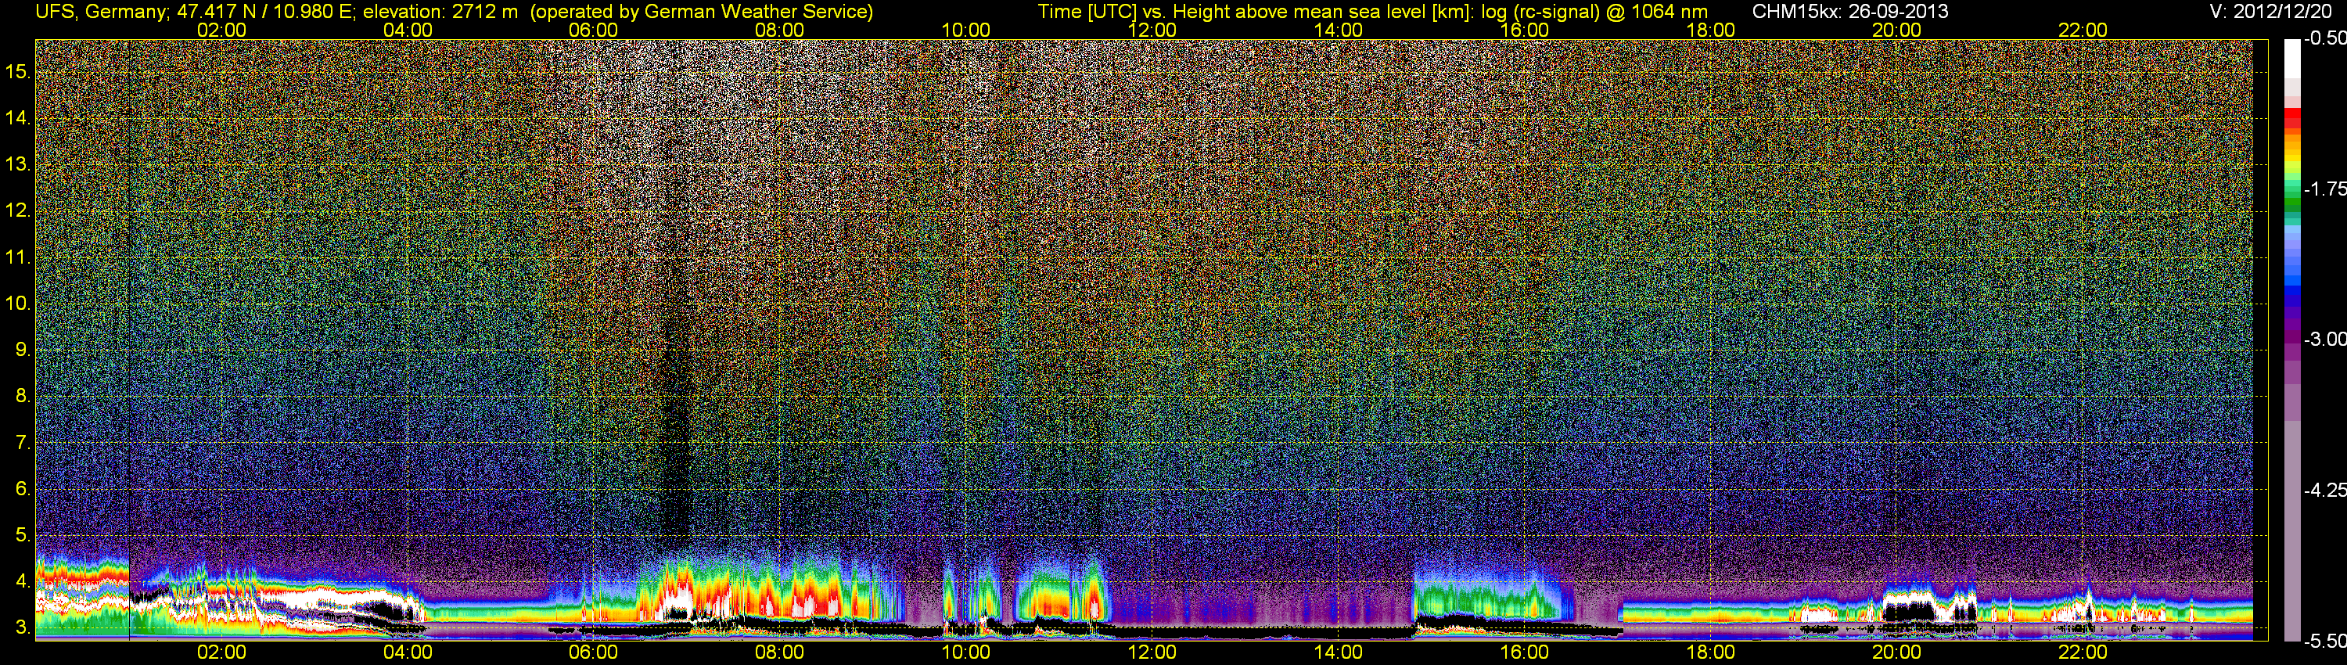Click the height axis label "11."
Image resolution: width=2347 pixels, height=665 pixels.
[x=18, y=257]
